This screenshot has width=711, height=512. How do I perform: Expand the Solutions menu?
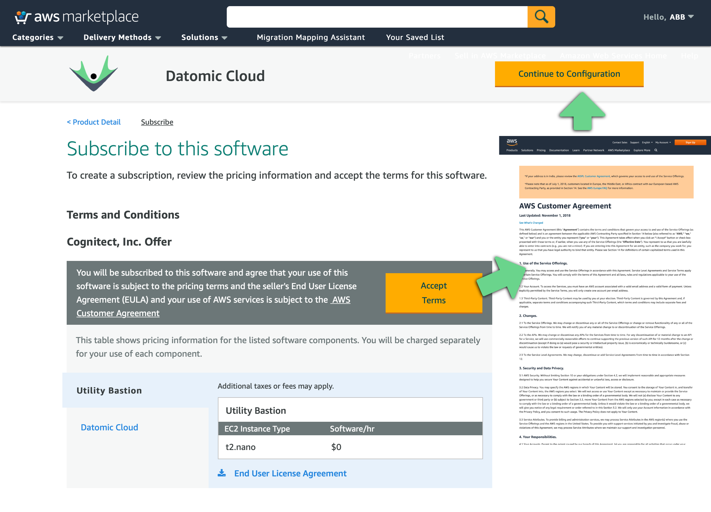click(x=204, y=37)
